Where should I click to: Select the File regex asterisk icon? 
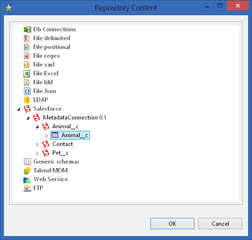coord(26,56)
